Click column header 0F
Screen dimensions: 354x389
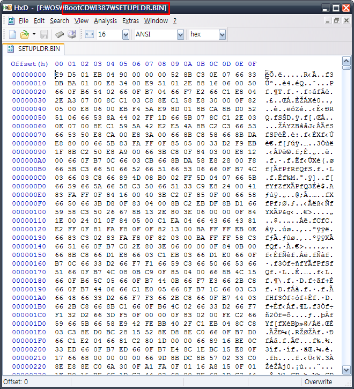[x=252, y=64]
